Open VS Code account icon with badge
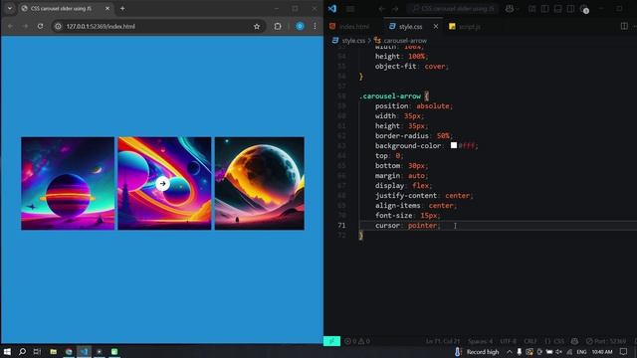The height and width of the screenshot is (358, 637). tap(584, 9)
